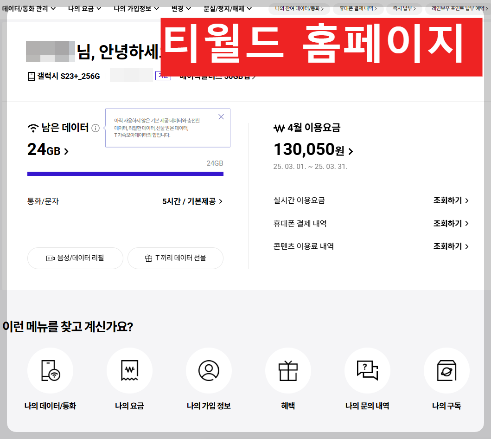Image resolution: width=491 pixels, height=439 pixels.
Task: Click the 24GB total label above bar
Action: point(215,163)
